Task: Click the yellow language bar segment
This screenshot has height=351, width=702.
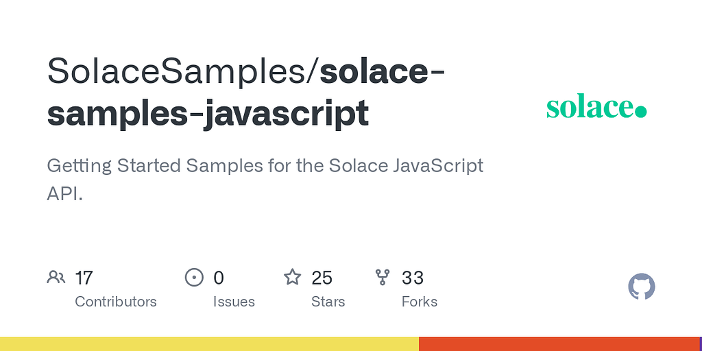Action: (x=209, y=344)
